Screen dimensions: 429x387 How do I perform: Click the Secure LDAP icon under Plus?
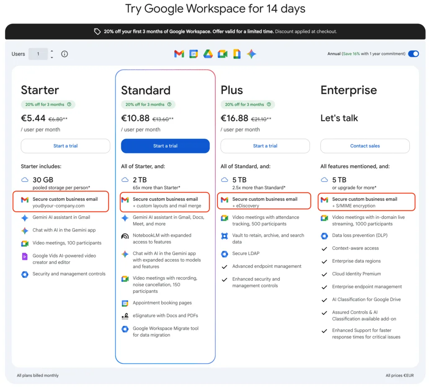[225, 253]
